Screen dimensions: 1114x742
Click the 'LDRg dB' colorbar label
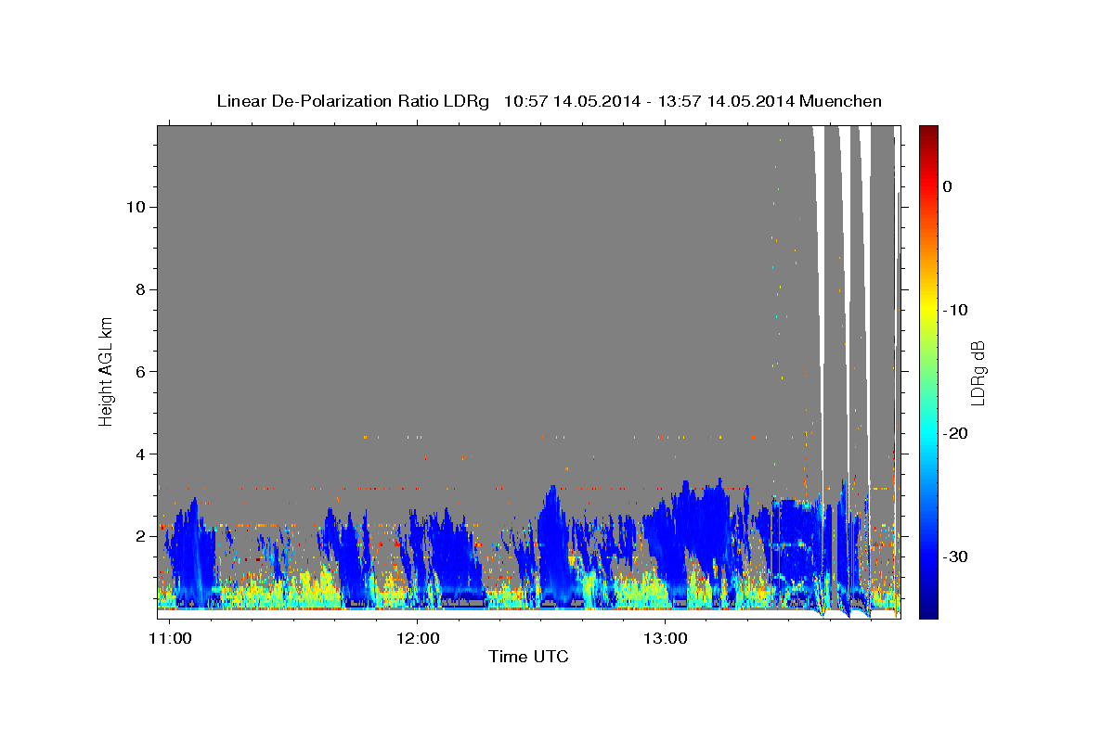[x=977, y=373]
